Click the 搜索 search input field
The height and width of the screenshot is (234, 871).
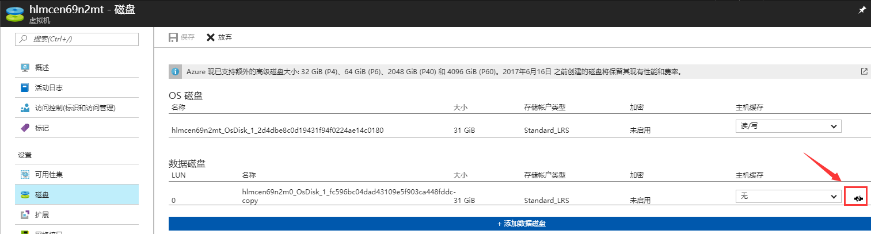[77, 39]
